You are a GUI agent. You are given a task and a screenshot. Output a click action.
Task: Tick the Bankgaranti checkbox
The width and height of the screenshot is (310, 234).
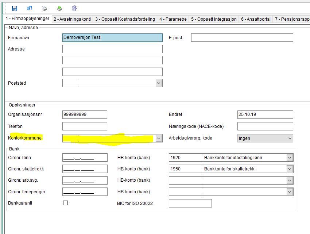coord(65,203)
